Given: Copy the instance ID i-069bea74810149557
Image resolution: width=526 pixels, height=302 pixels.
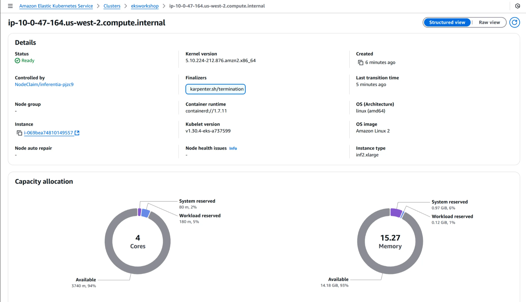Looking at the screenshot, I should coord(19,133).
